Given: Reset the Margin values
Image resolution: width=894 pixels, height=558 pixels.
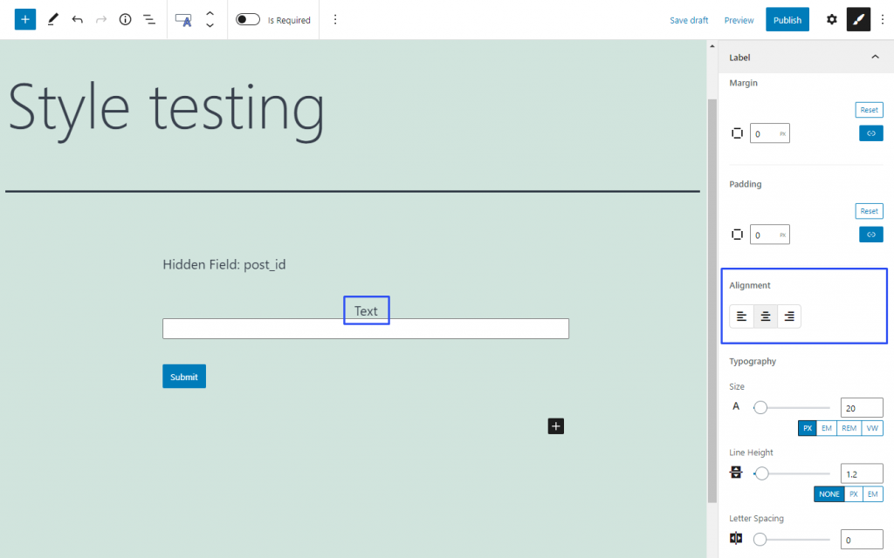Looking at the screenshot, I should point(869,110).
